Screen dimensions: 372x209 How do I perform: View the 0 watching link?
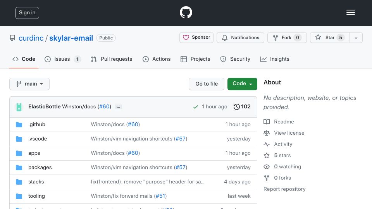(288, 166)
